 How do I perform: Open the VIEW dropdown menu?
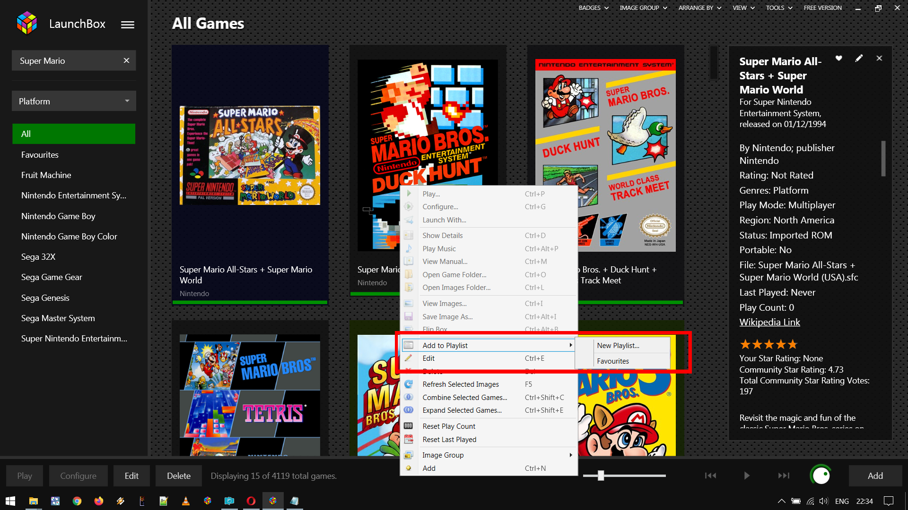pyautogui.click(x=743, y=8)
